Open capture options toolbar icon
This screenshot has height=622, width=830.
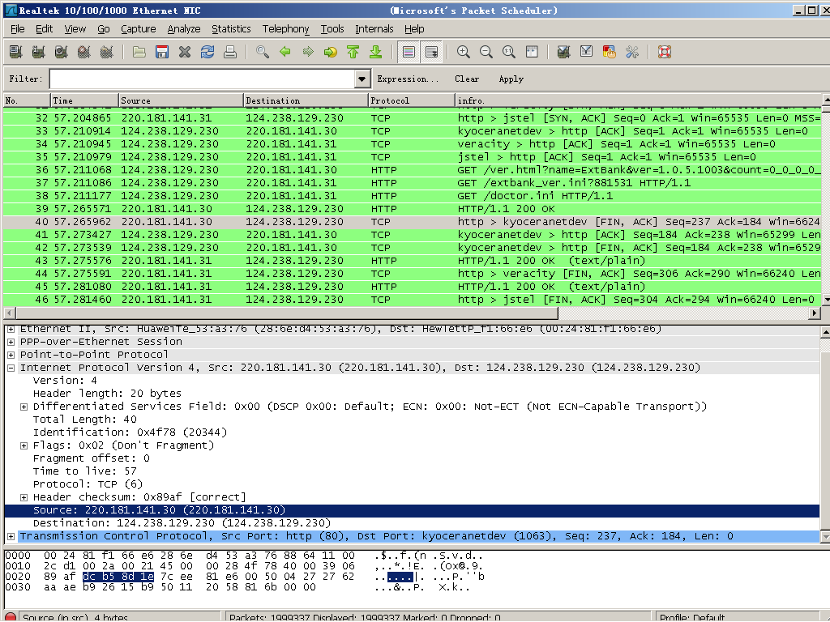[38, 52]
